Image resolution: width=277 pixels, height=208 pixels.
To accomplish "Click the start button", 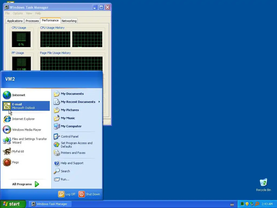I will coord(13,204).
